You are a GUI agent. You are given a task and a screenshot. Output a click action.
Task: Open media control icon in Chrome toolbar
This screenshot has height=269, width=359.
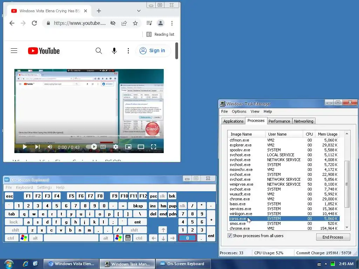pos(149,23)
